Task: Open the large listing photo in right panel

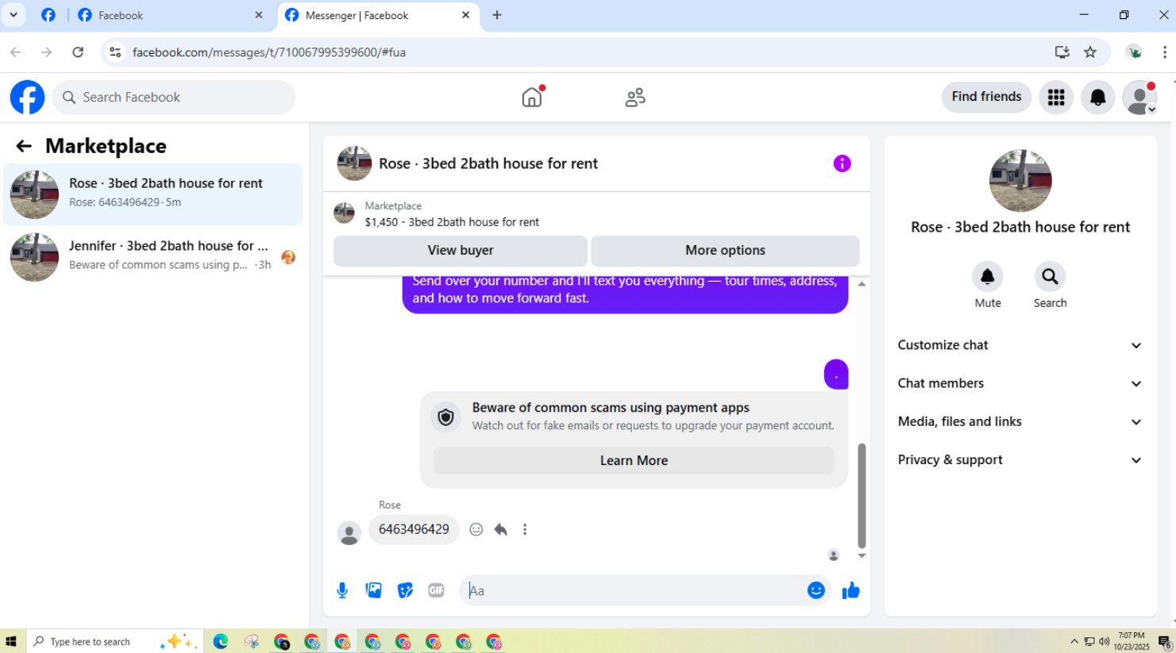Action: 1020,181
